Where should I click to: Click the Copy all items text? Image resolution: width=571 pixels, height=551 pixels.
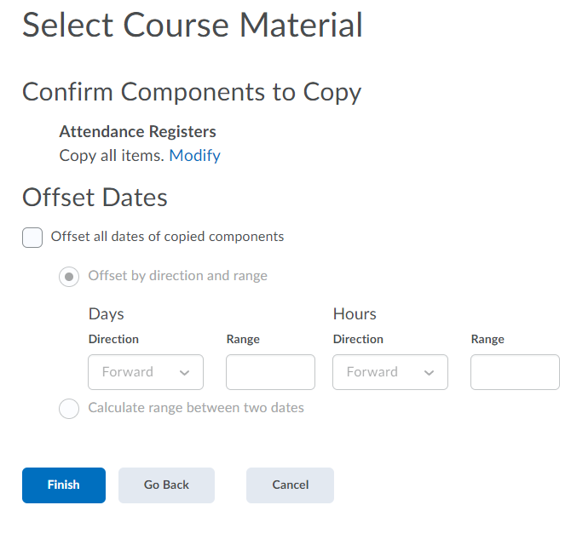pyautogui.click(x=112, y=155)
